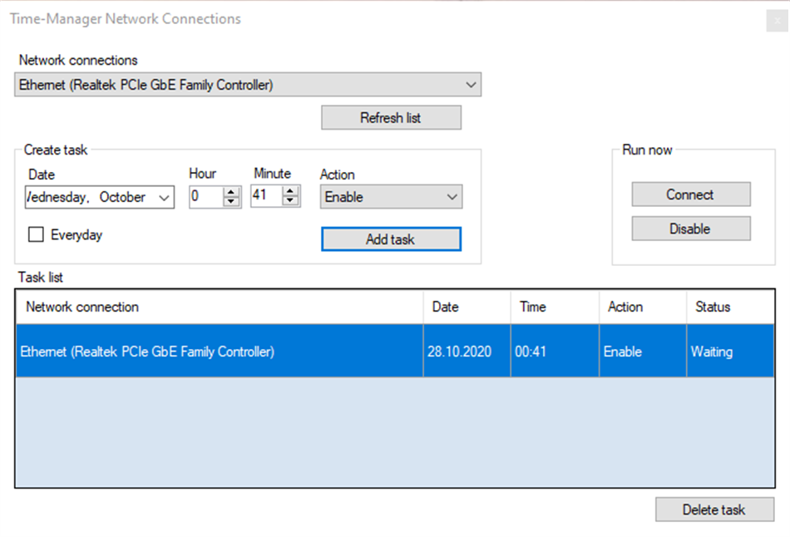790x537 pixels.
Task: Sort by Network connection column header
Action: [x=219, y=307]
